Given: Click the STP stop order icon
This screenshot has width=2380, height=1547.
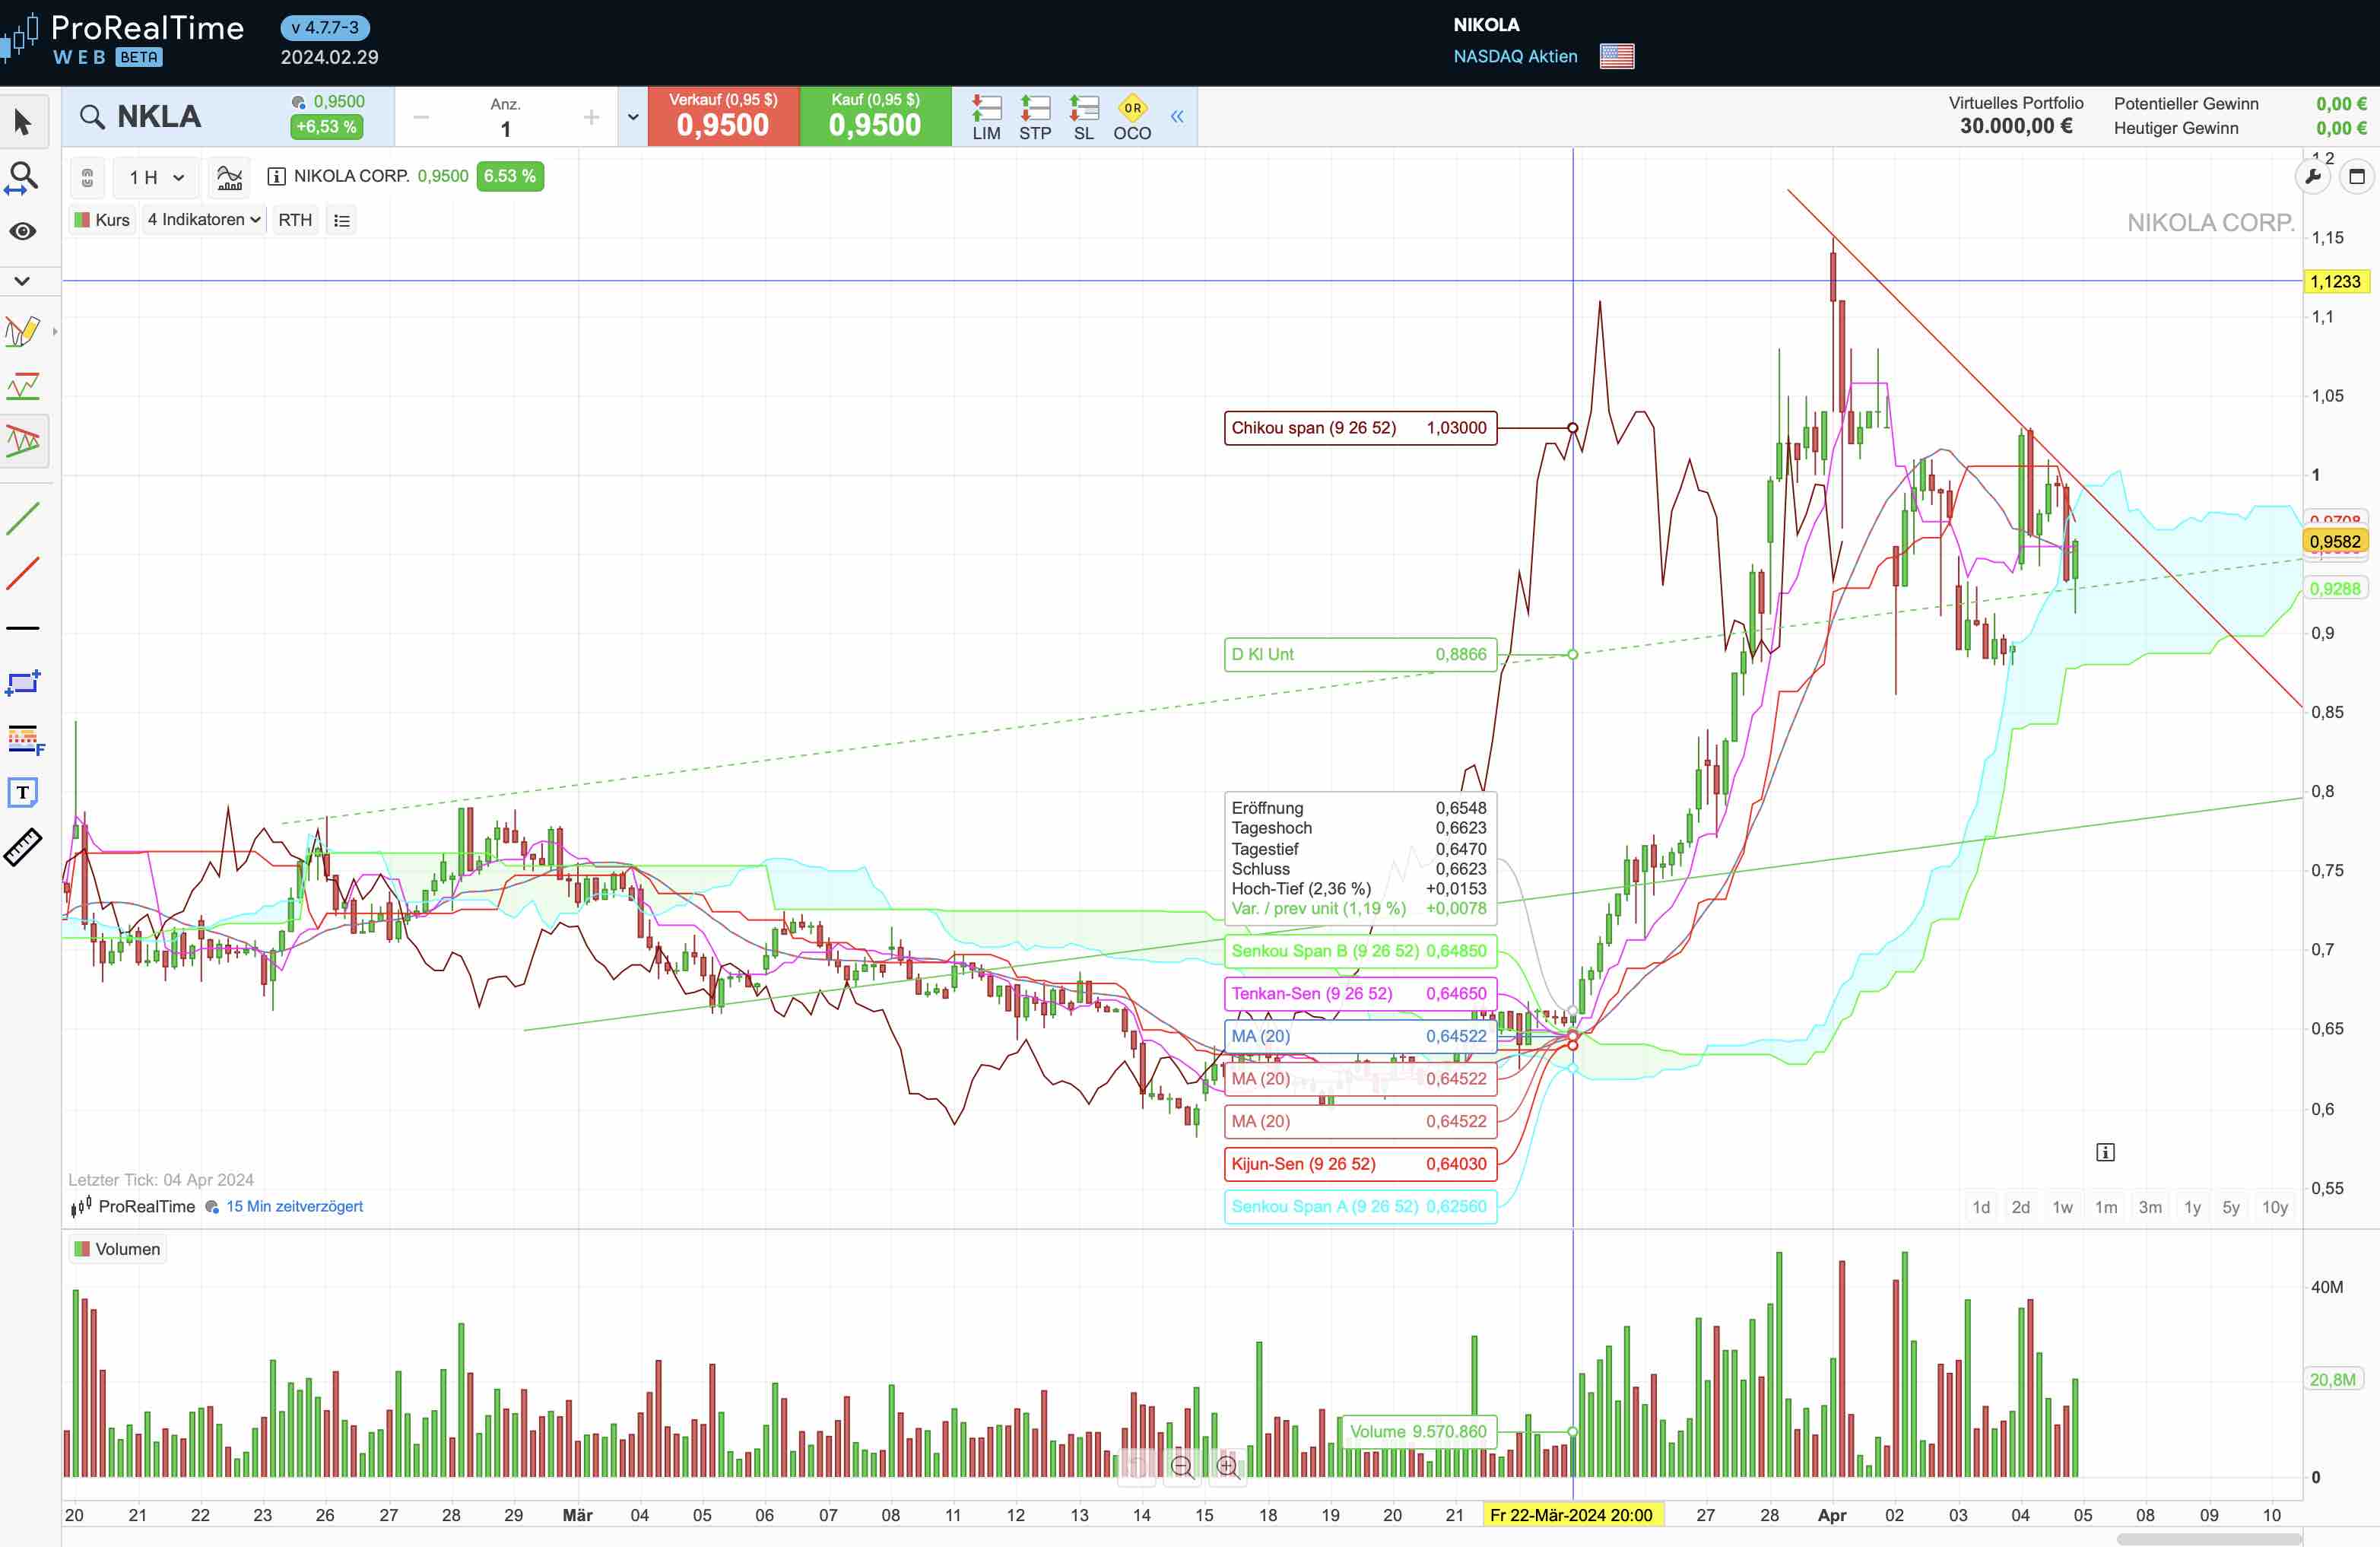Looking at the screenshot, I should tap(1035, 117).
